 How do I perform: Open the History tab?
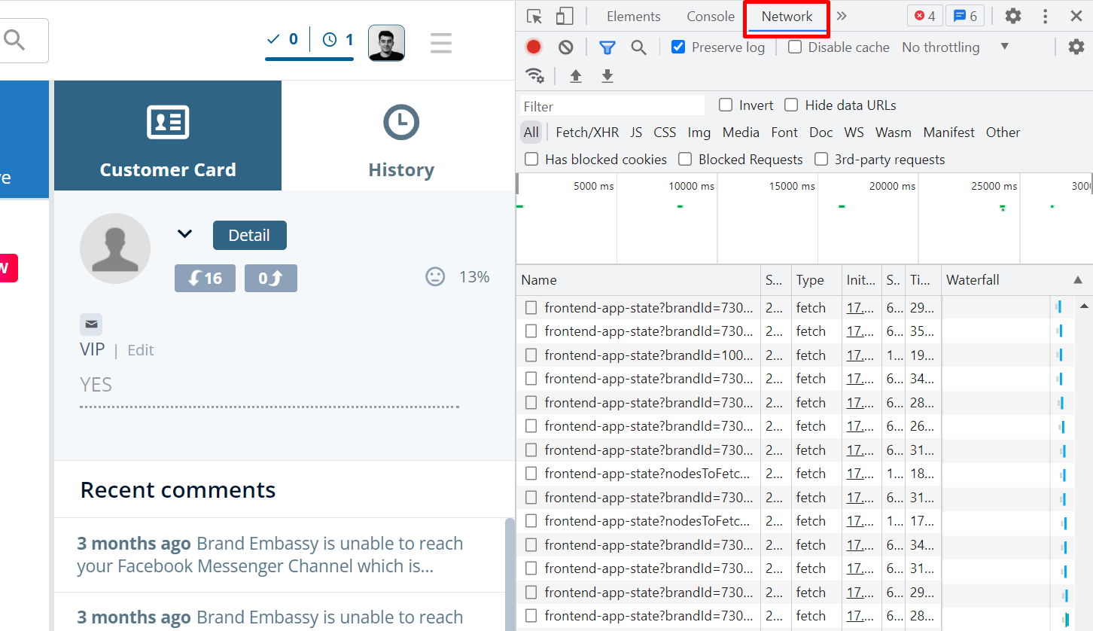[400, 136]
